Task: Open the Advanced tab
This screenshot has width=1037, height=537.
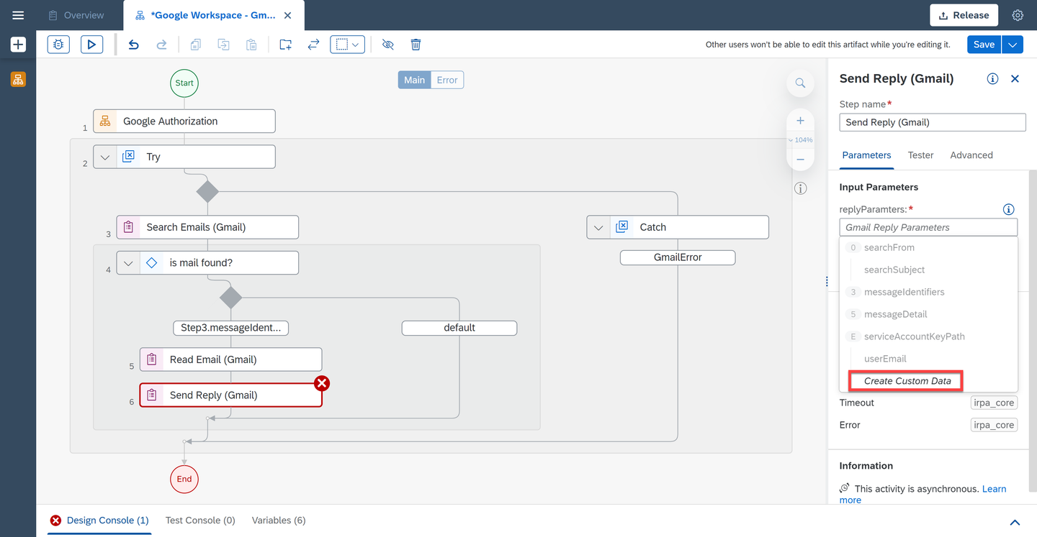Action: [971, 155]
